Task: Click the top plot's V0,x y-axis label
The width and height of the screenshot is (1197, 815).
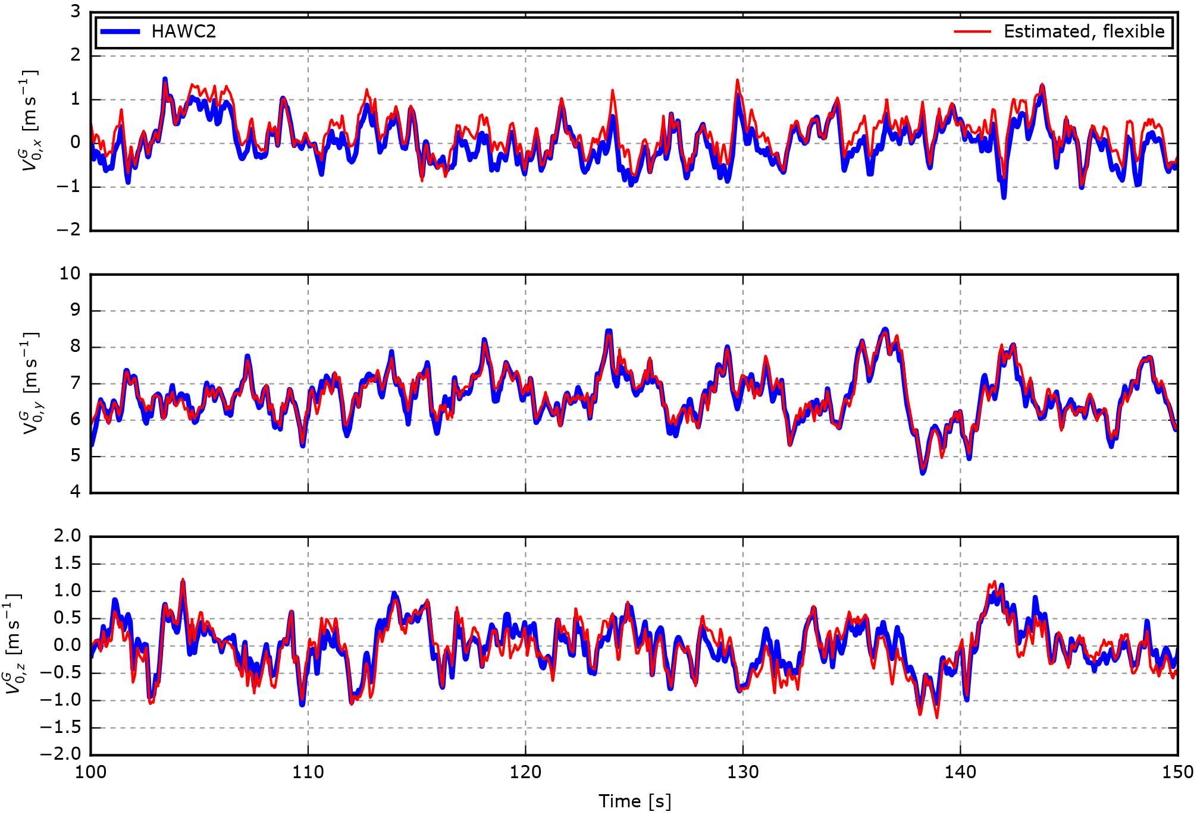Action: [x=30, y=121]
